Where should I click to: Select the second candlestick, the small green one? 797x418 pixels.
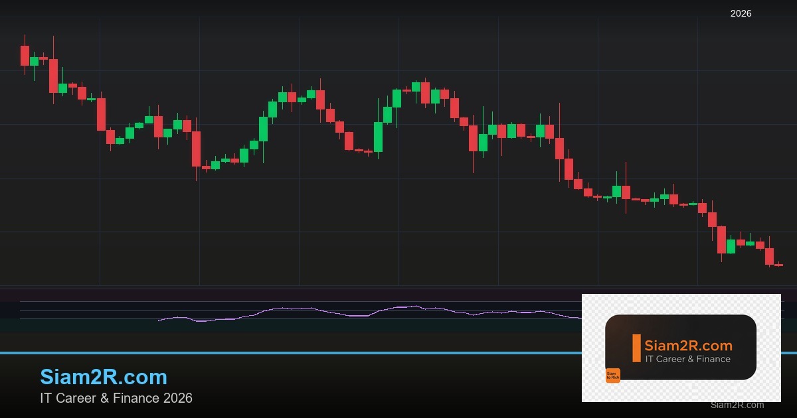pyautogui.click(x=34, y=61)
